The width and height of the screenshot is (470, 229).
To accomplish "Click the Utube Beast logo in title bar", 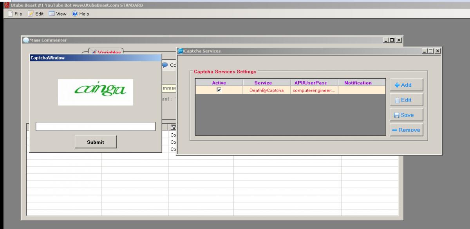I will [x=6, y=5].
